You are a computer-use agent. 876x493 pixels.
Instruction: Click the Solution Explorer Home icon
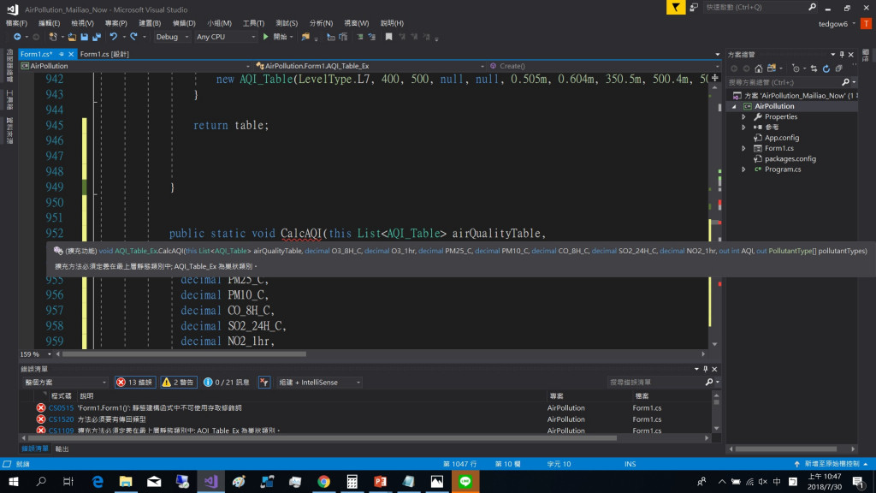[759, 68]
